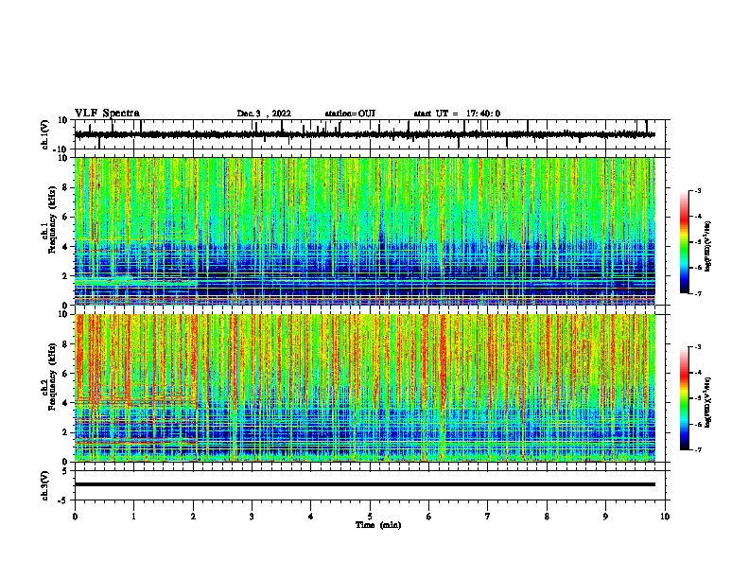Viewport: 749px width, 579px height.
Task: Click the ch.3 flat black trace line
Action: click(365, 484)
